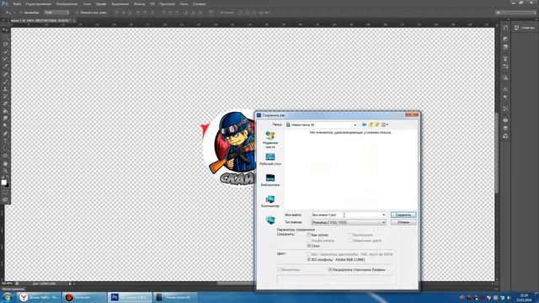539x303 pixels.
Task: Open Недавние места in dialog sidebar
Action: (x=270, y=139)
